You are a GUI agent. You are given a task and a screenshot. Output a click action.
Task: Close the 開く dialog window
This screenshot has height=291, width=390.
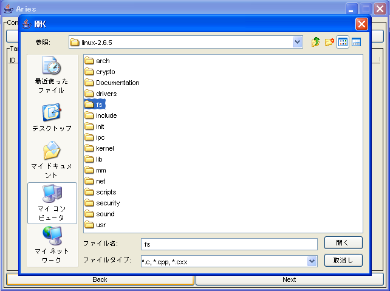tap(361, 24)
